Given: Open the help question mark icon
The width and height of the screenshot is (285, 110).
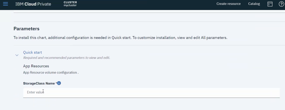Looking at the screenshot, I should [281, 4].
